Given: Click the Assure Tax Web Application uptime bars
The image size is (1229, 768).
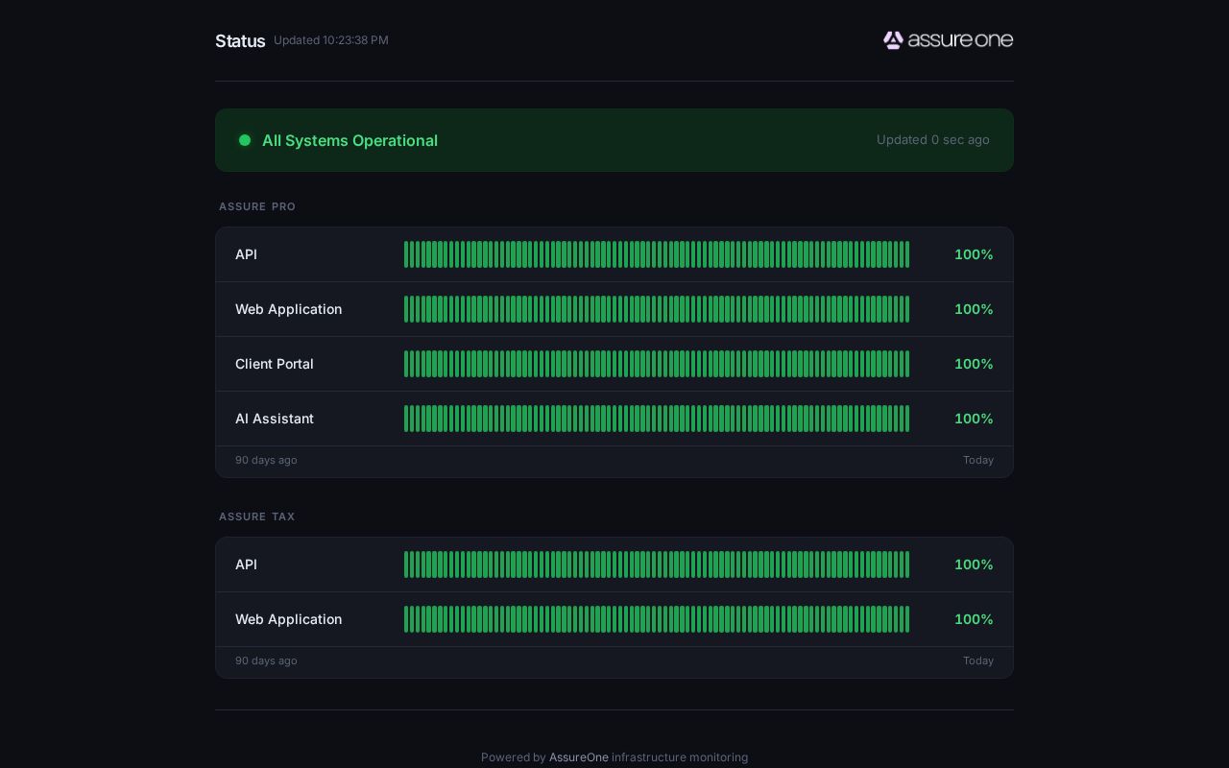Looking at the screenshot, I should coord(657,619).
